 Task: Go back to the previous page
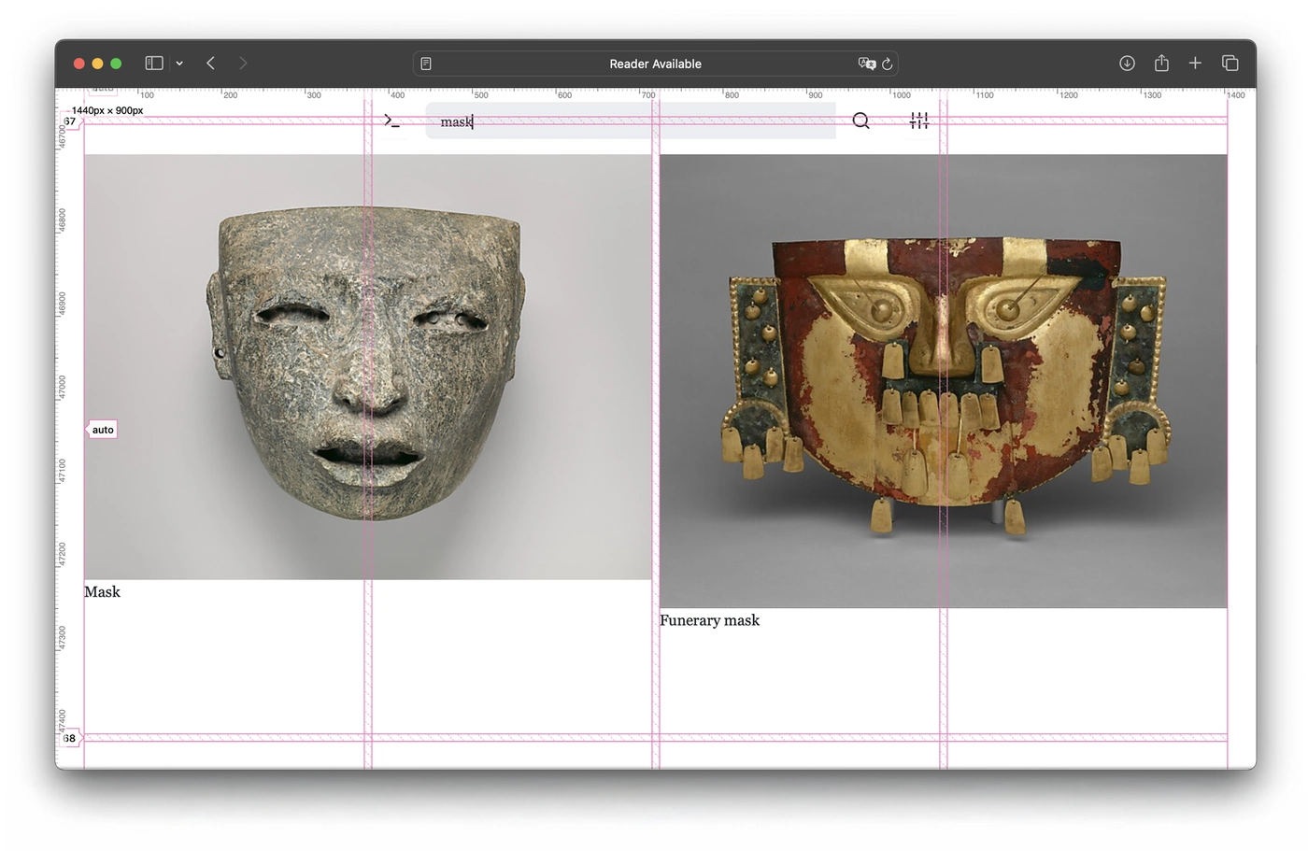(x=211, y=64)
